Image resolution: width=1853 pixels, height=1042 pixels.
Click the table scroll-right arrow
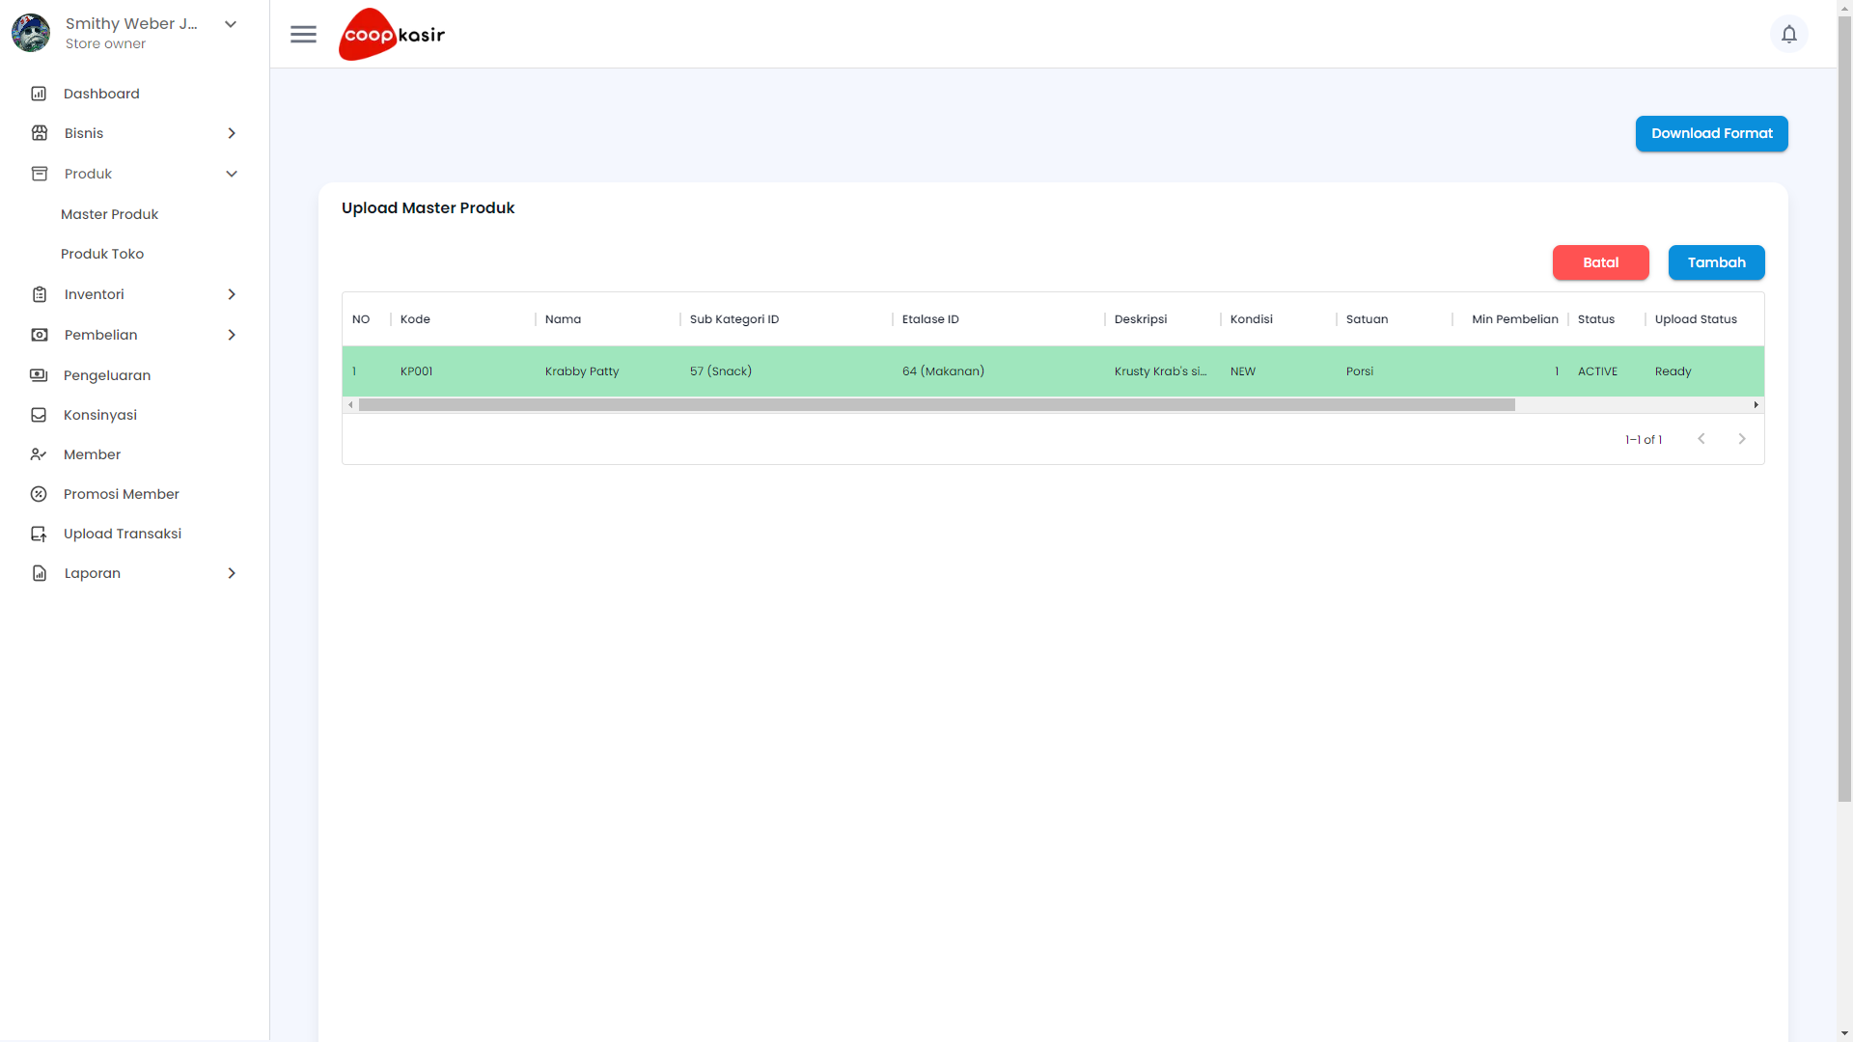click(x=1756, y=405)
